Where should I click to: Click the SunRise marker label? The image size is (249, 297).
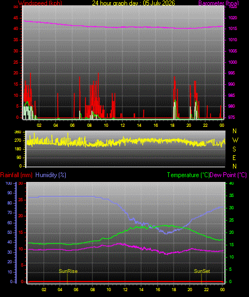(x=68, y=271)
